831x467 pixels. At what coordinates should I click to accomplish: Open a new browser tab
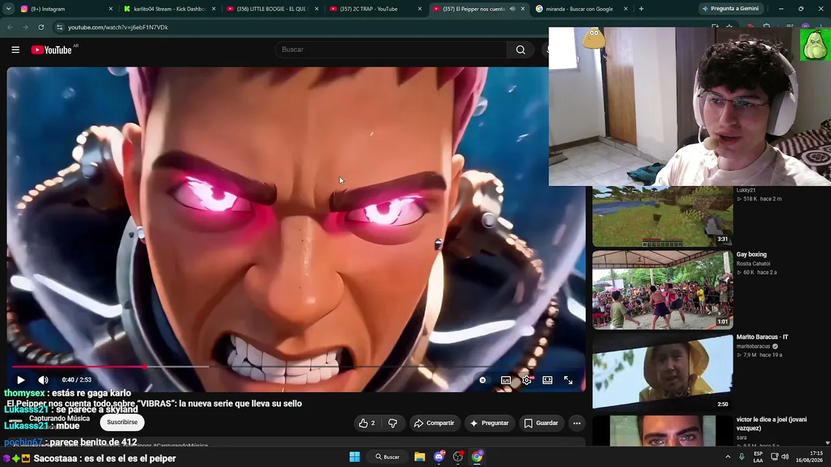pyautogui.click(x=641, y=9)
